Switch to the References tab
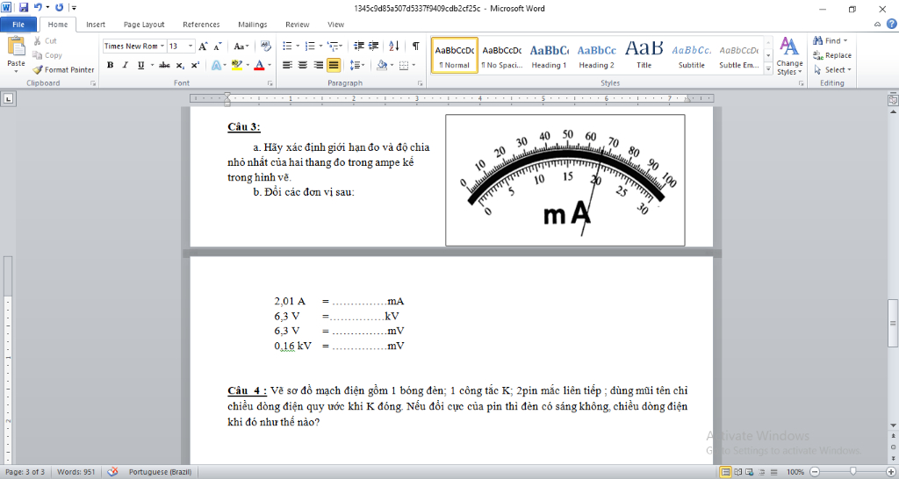 tap(201, 25)
